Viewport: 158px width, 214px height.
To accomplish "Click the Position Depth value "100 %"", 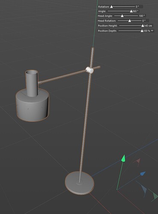I will [x=146, y=31].
